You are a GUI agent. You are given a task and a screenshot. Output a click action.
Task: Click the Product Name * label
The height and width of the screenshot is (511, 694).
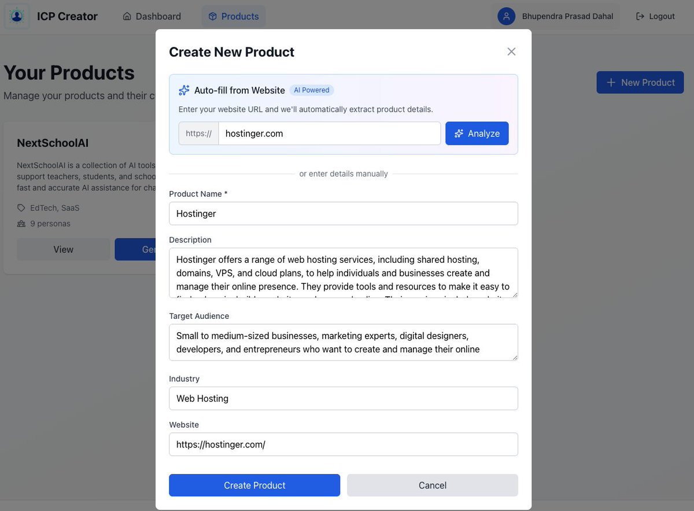(x=198, y=194)
